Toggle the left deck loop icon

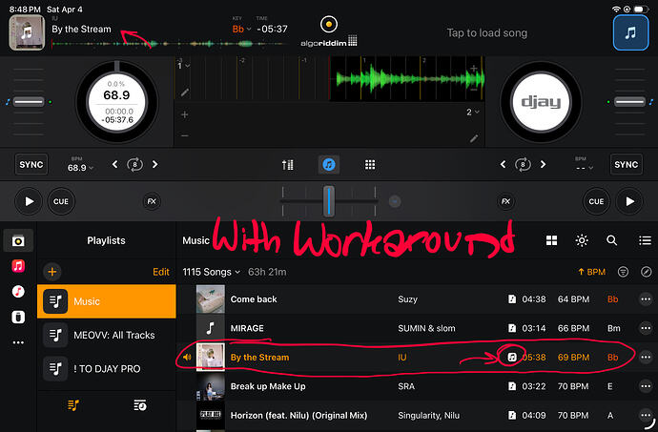(137, 165)
